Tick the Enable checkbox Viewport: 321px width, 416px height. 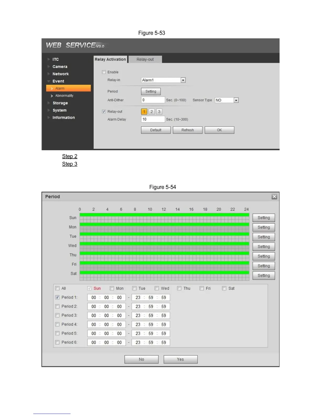pos(104,72)
